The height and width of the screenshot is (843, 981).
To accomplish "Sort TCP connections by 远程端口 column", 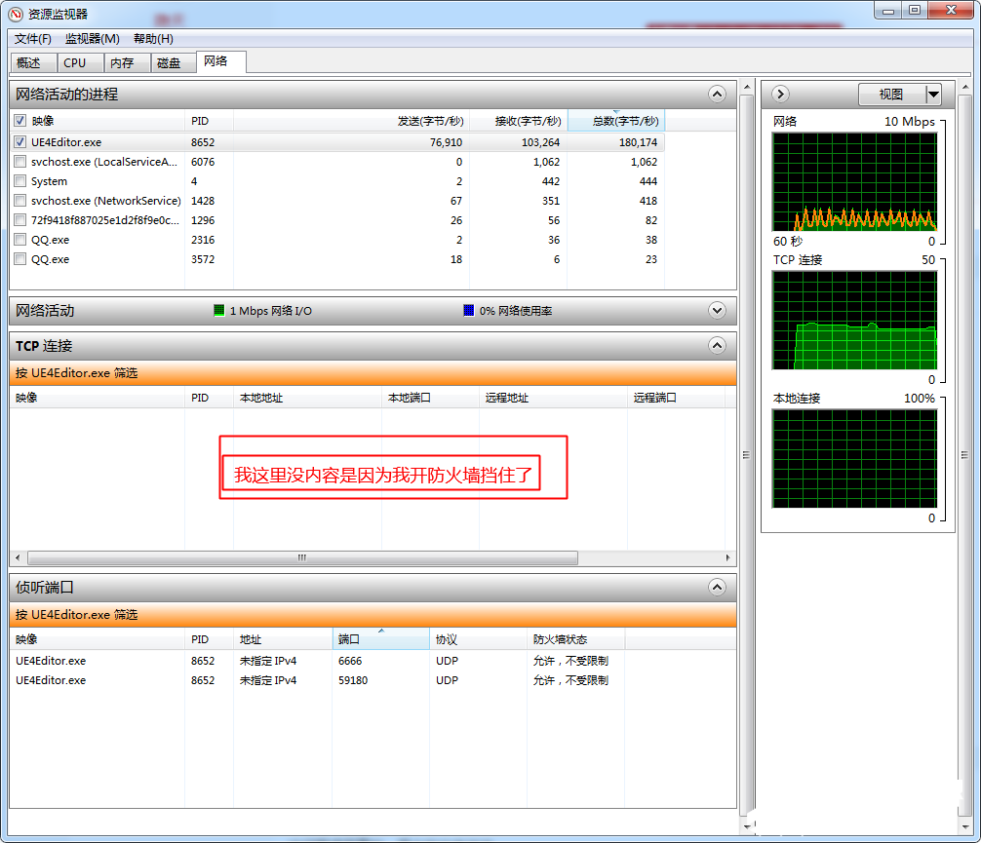I will pyautogui.click(x=676, y=398).
